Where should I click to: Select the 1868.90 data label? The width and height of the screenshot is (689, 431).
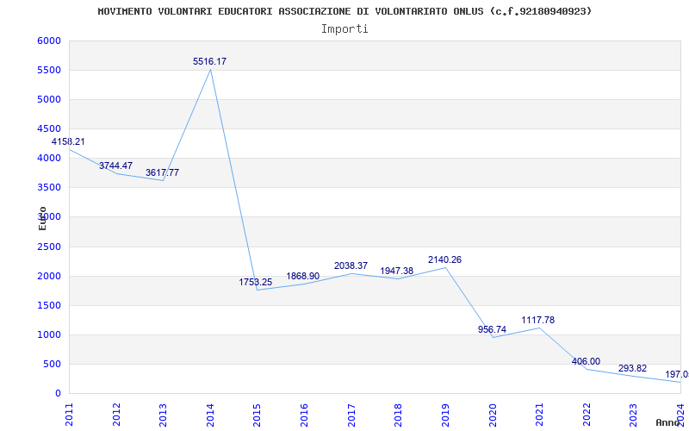pyautogui.click(x=303, y=276)
